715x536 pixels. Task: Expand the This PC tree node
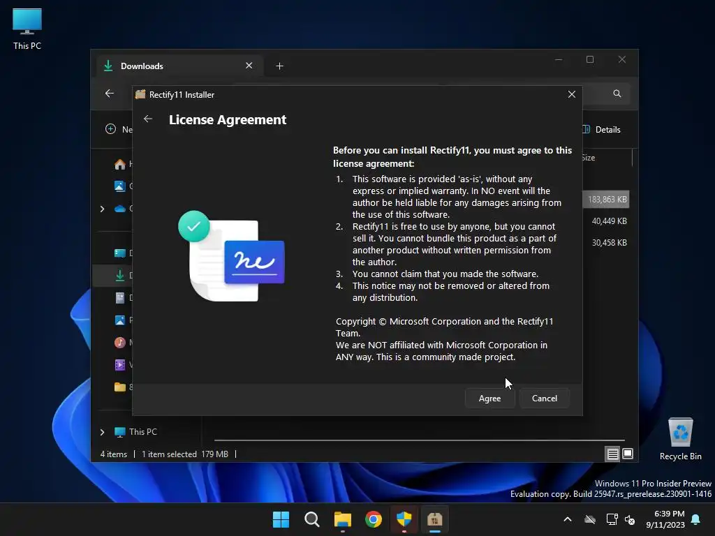coord(102,432)
